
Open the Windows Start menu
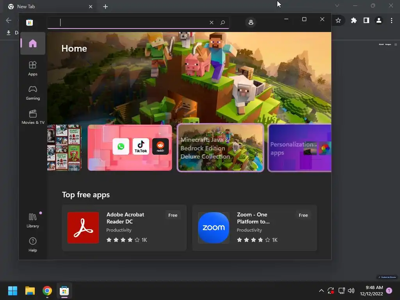12,291
